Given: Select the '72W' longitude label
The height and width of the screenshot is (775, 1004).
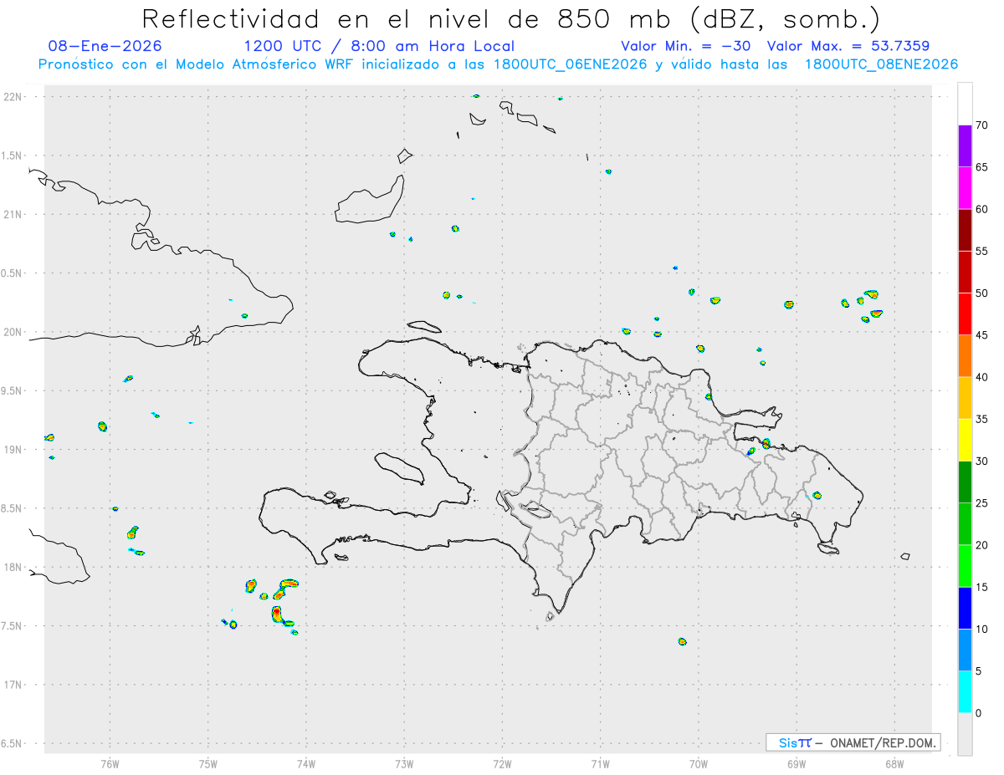Looking at the screenshot, I should (x=502, y=764).
